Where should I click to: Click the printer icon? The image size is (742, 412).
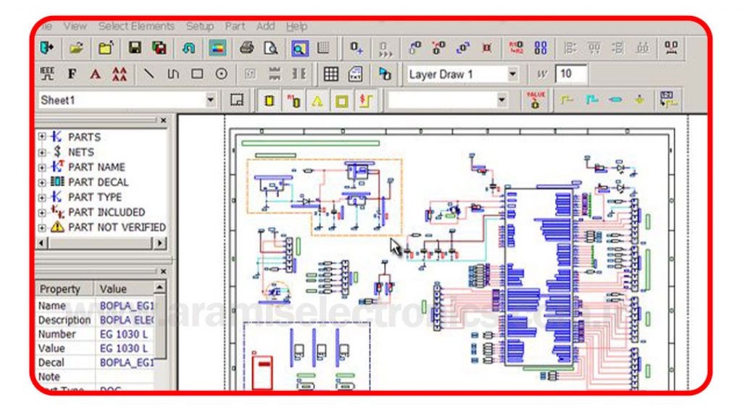point(246,48)
